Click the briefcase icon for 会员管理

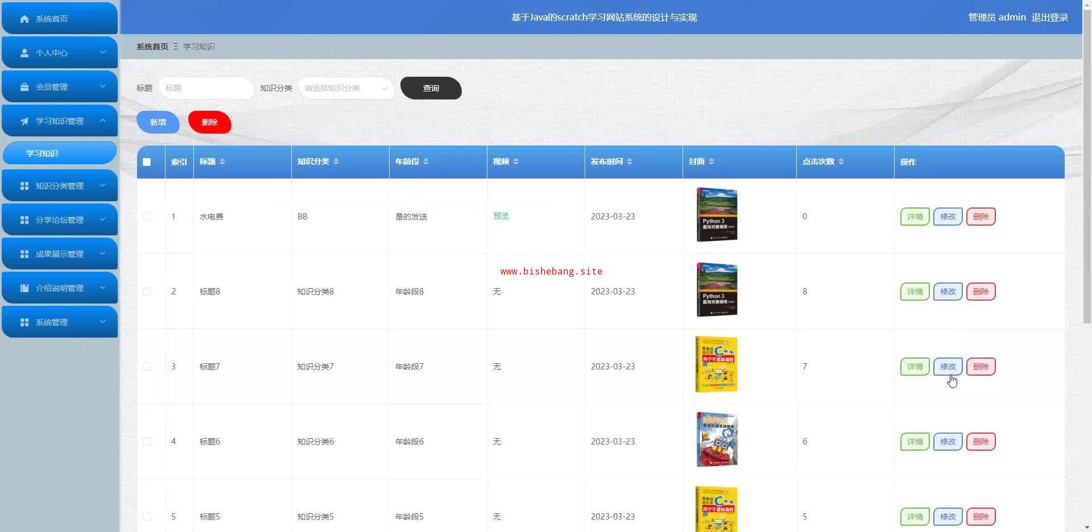(24, 87)
